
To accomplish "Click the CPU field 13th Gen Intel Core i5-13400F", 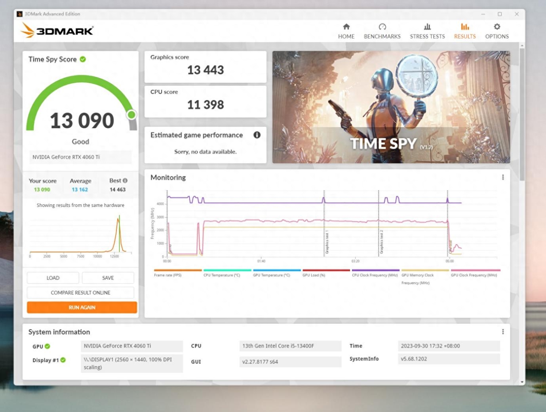I will coord(290,346).
